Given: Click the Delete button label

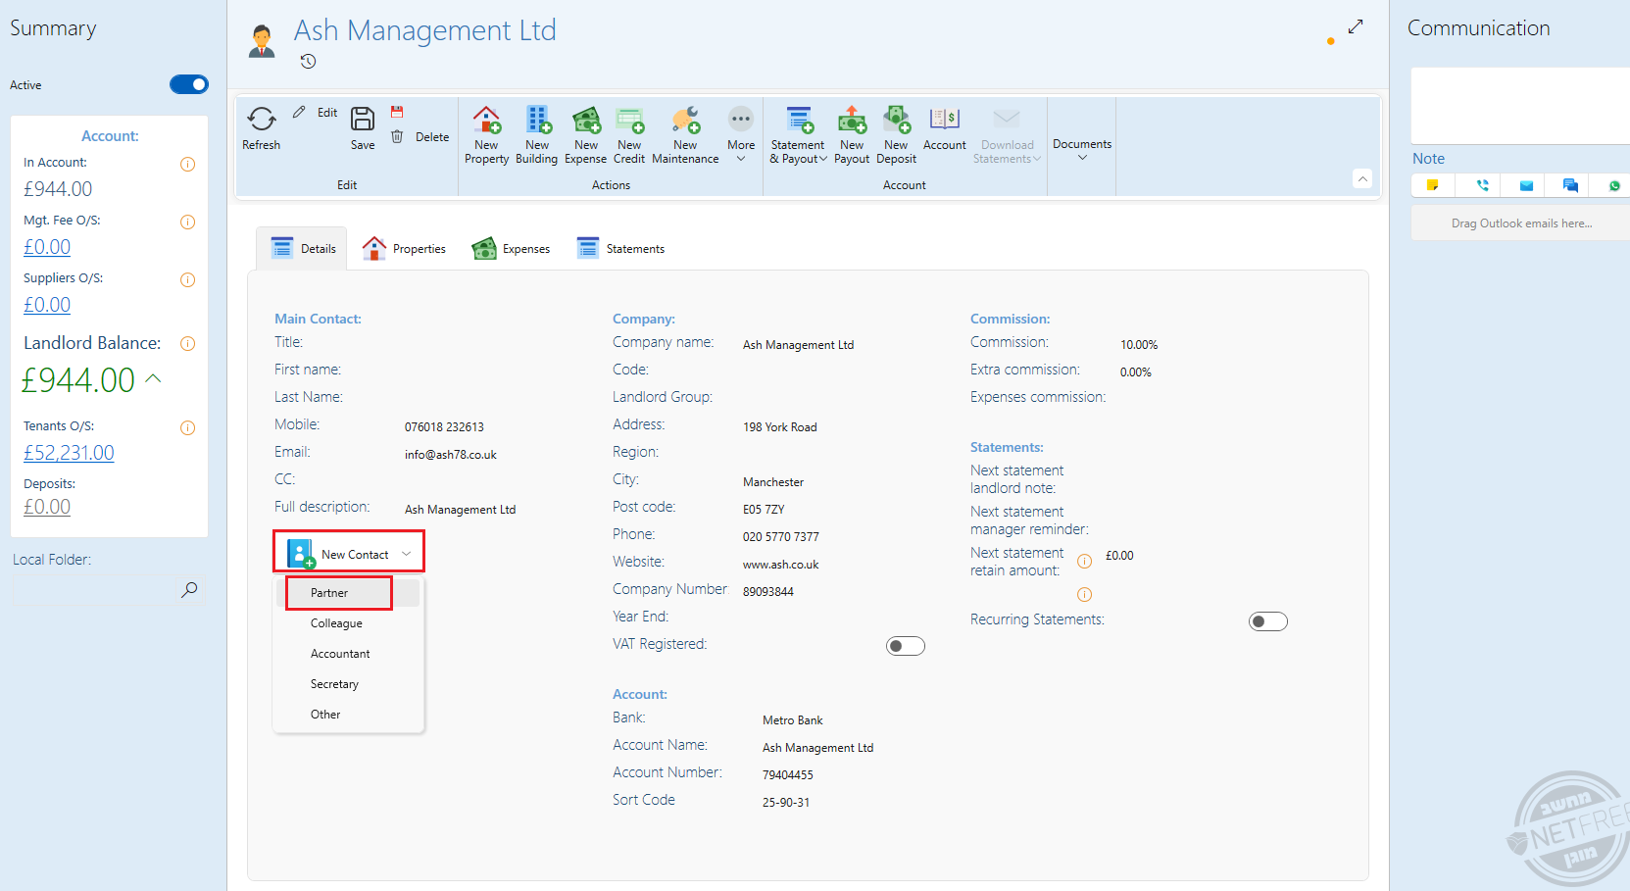Looking at the screenshot, I should [432, 137].
